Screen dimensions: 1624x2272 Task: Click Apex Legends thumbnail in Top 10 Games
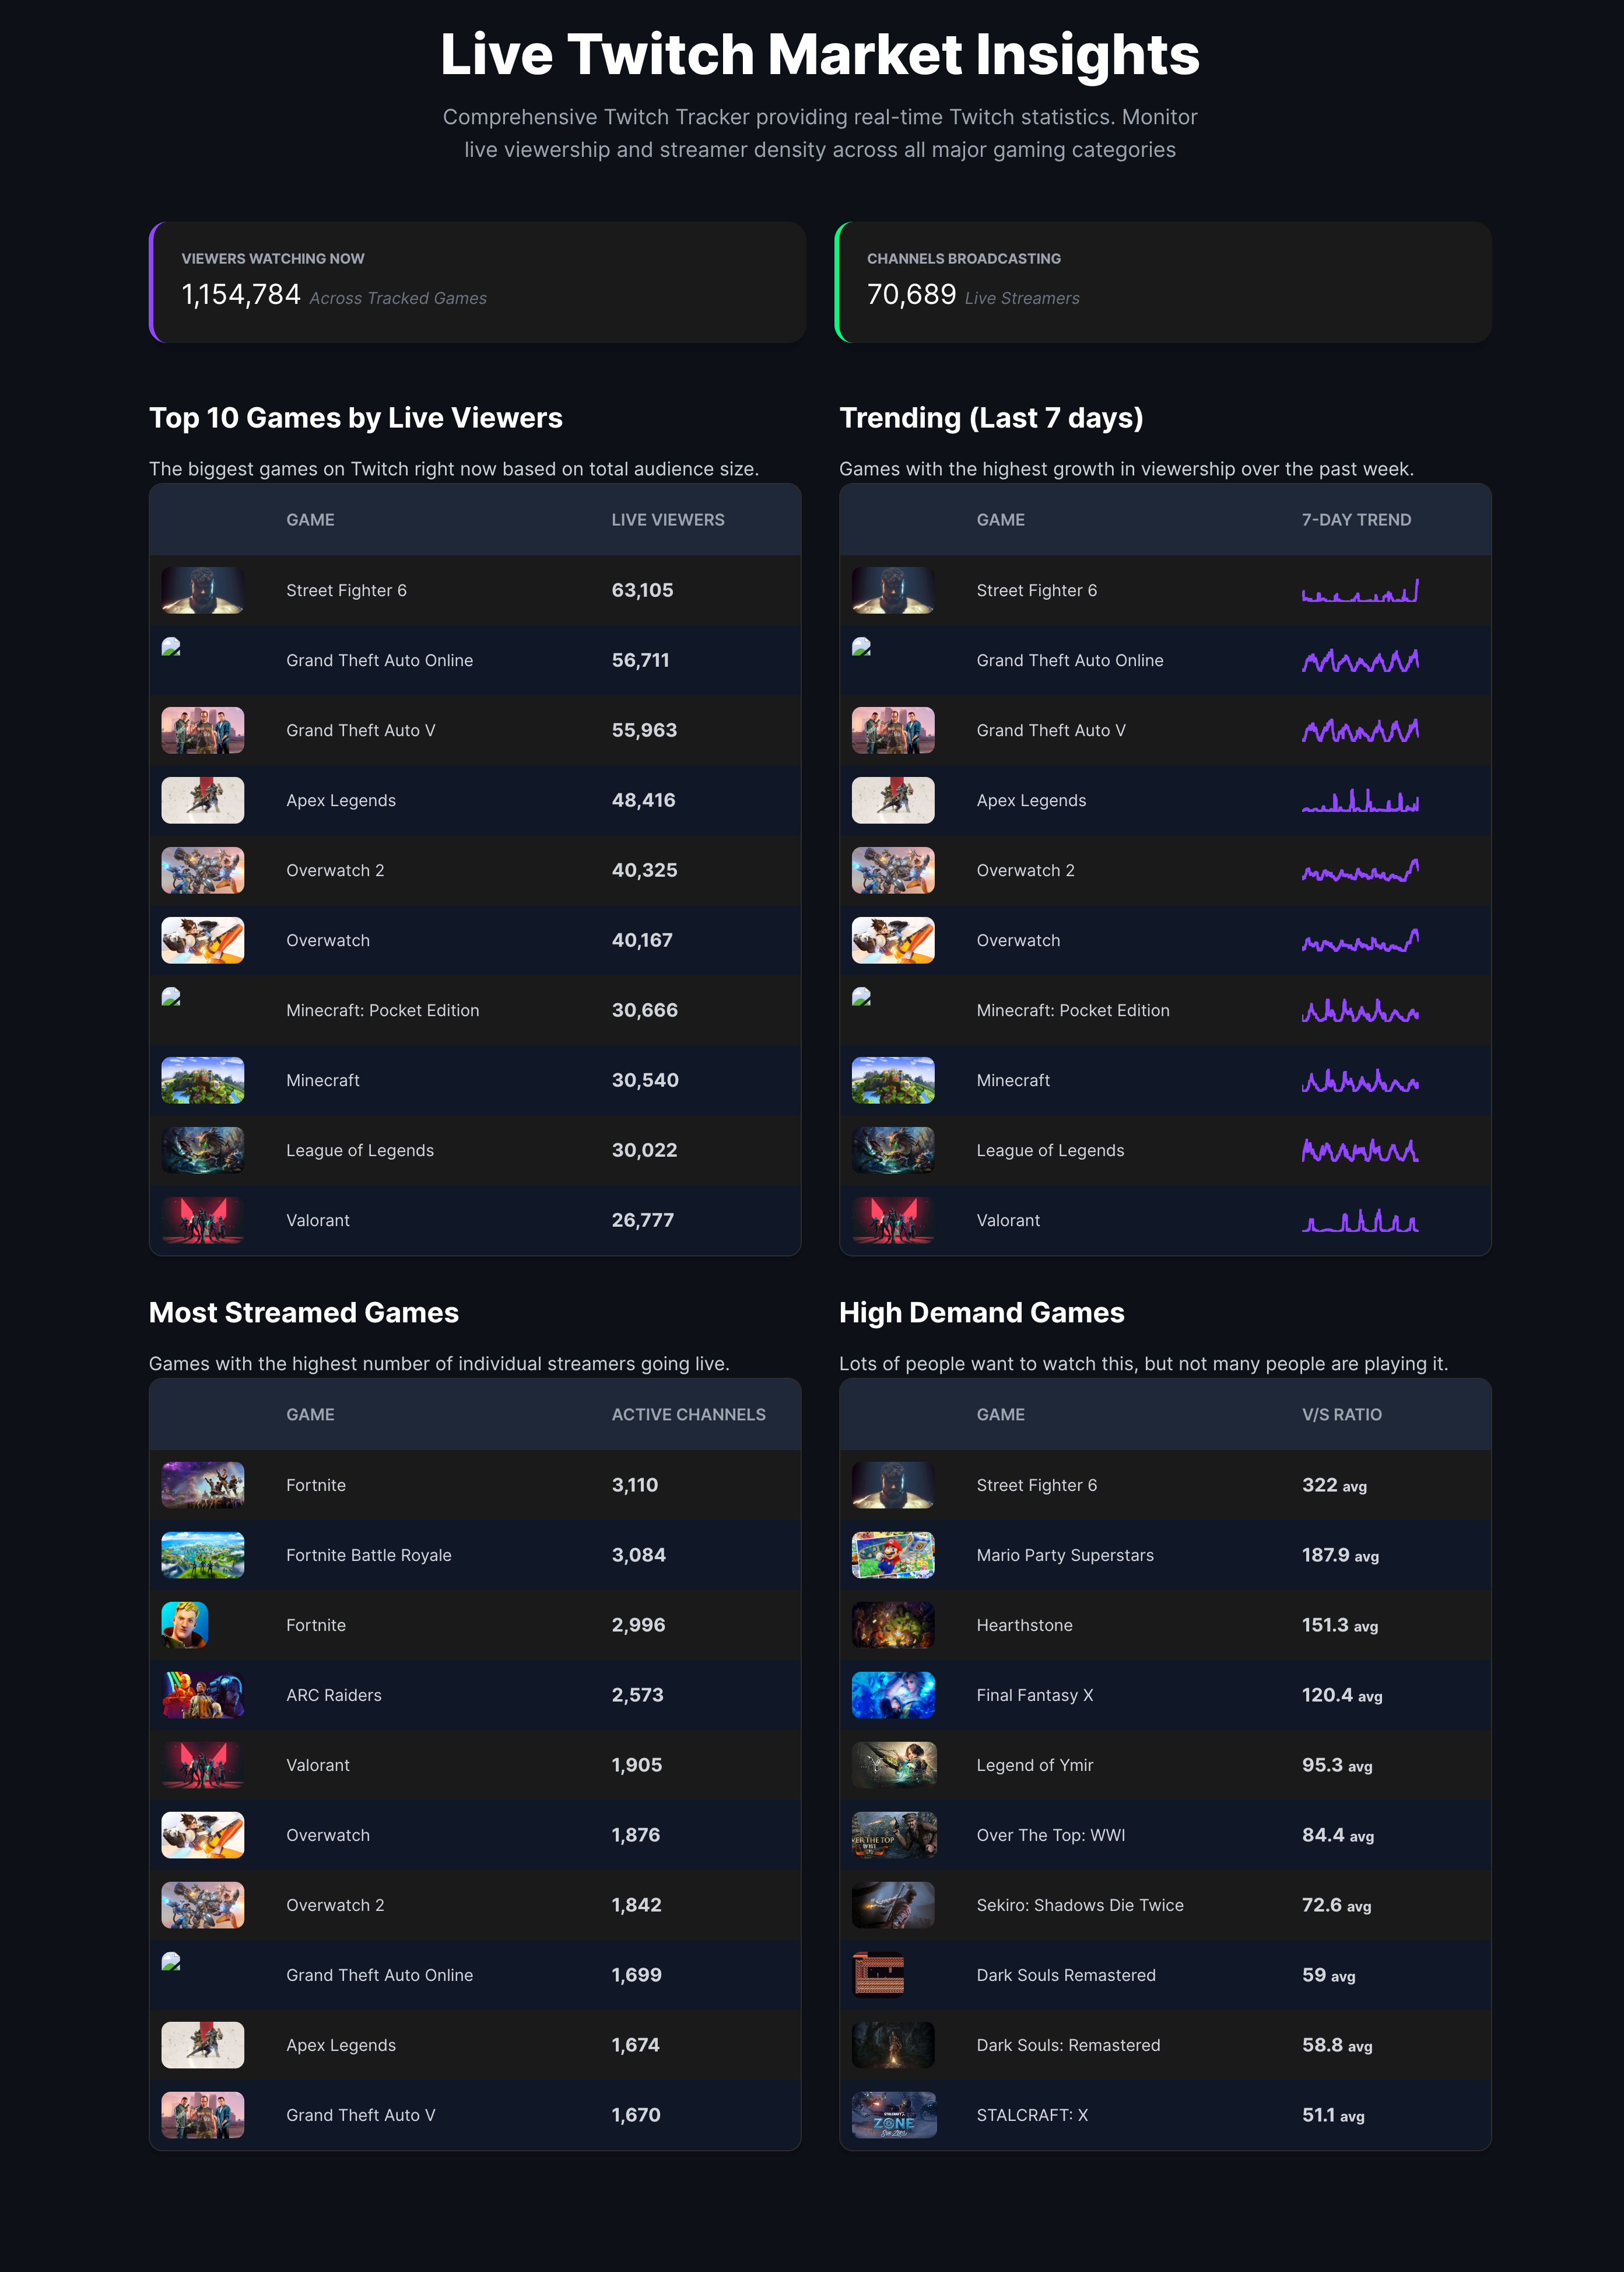pos(202,800)
